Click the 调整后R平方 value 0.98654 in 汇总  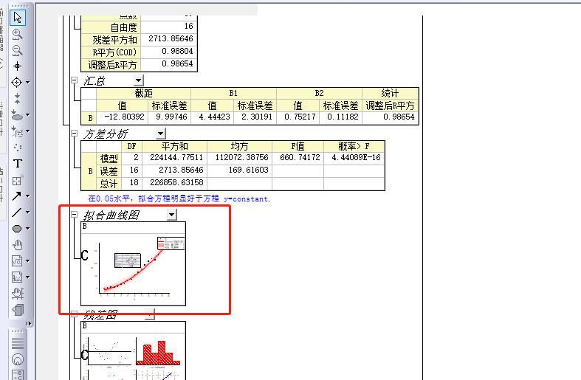[x=390, y=117]
